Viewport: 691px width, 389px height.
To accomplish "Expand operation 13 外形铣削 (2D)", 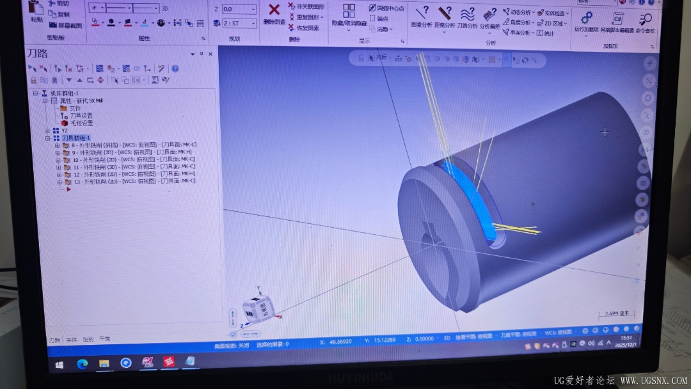I will coord(59,182).
